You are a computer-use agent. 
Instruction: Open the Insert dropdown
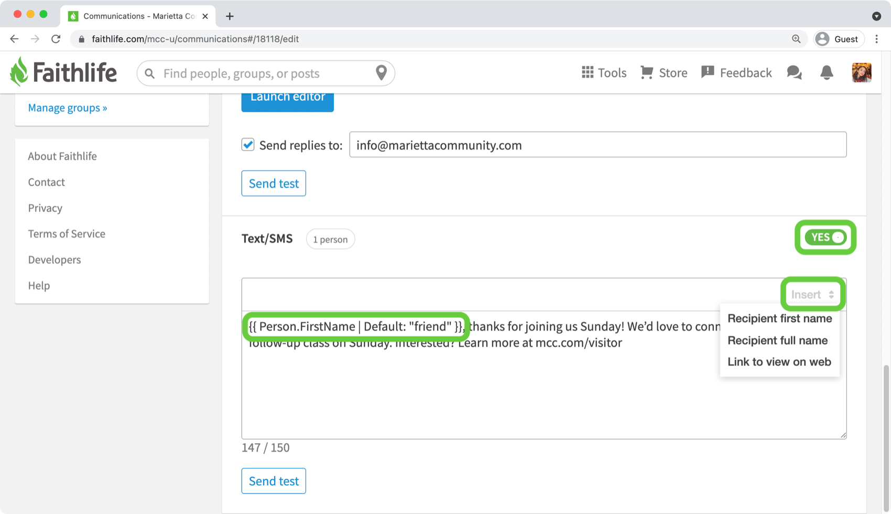click(812, 294)
